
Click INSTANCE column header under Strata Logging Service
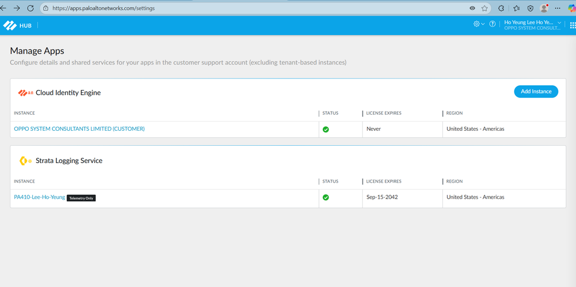point(24,182)
